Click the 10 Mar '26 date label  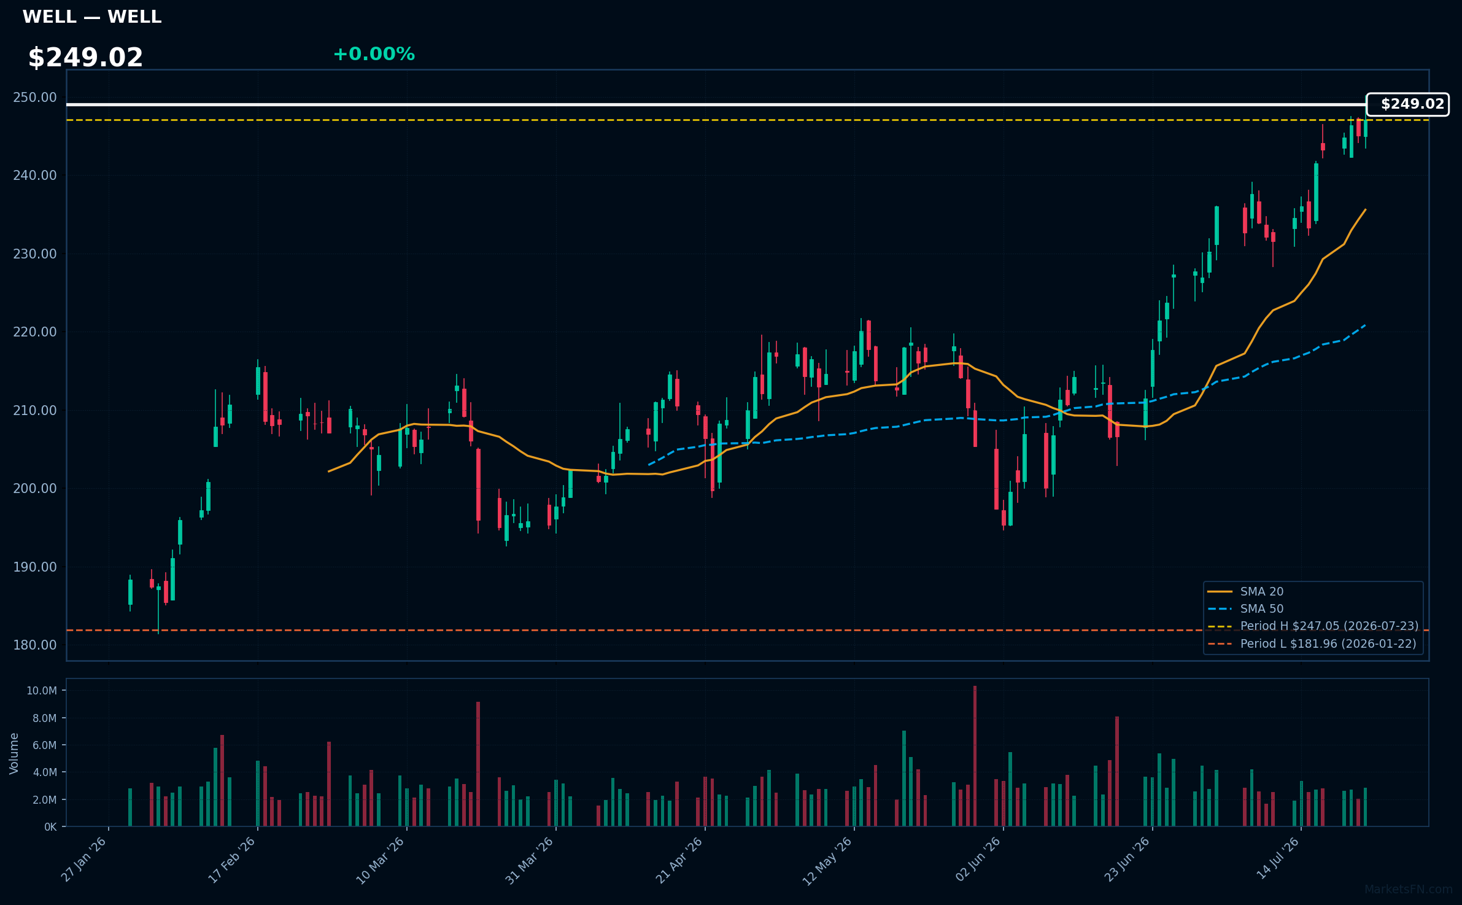pyautogui.click(x=381, y=860)
